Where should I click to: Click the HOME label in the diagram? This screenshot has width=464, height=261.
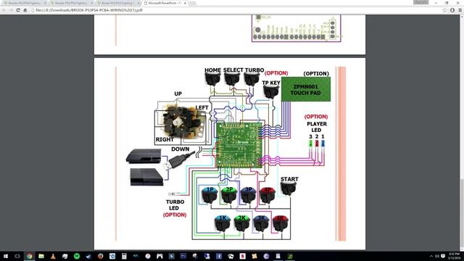[x=212, y=70]
